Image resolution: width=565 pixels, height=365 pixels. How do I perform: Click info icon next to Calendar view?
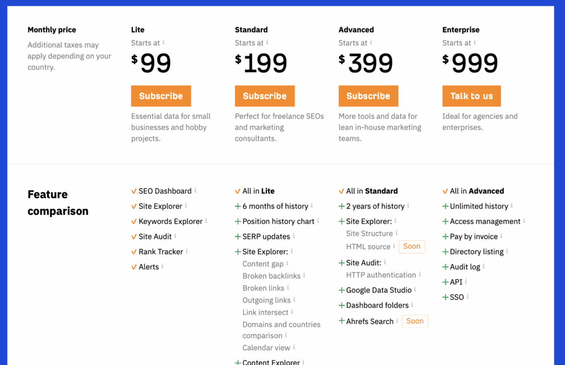(x=294, y=347)
